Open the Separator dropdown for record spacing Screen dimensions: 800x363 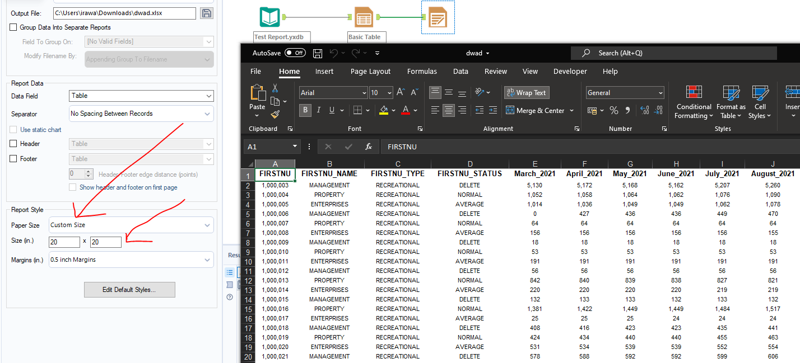click(141, 114)
